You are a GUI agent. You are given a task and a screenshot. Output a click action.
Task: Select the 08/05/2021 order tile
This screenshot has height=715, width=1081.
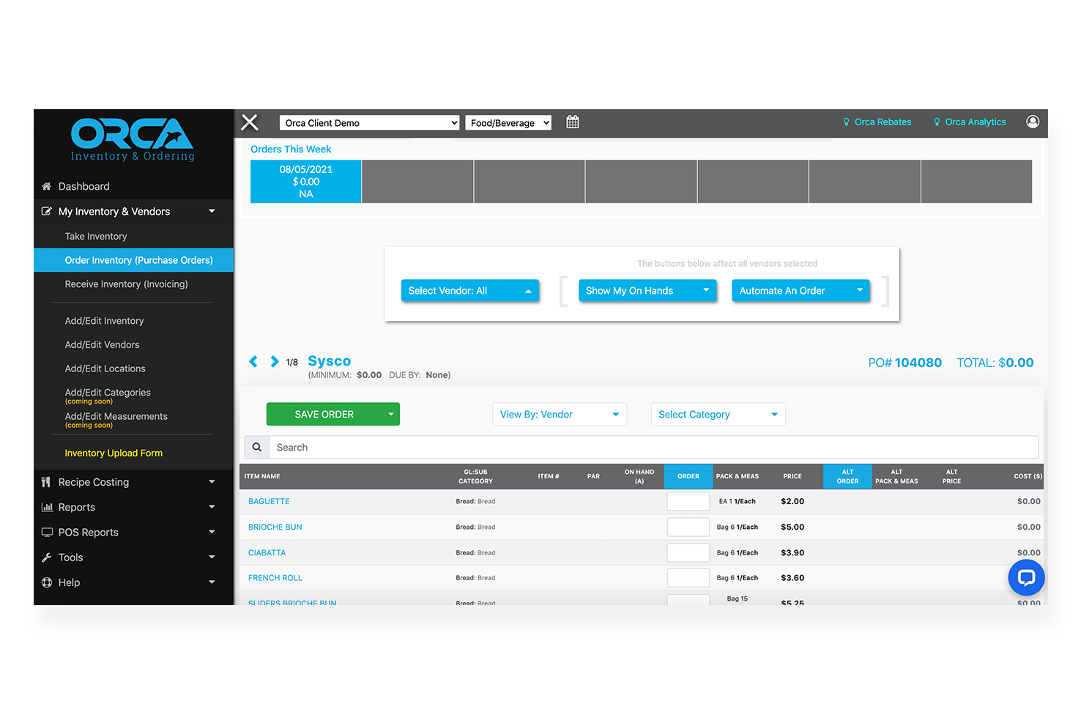[306, 182]
